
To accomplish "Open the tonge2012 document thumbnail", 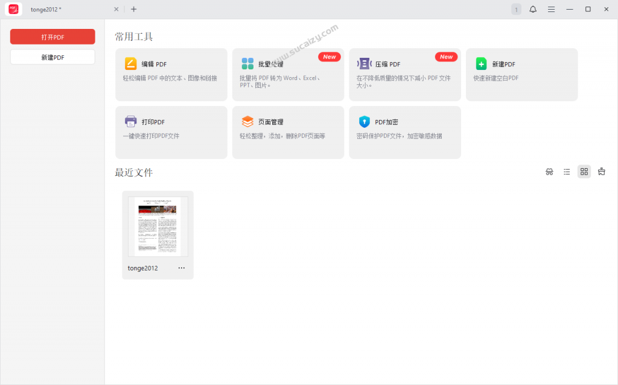I will pyautogui.click(x=158, y=227).
